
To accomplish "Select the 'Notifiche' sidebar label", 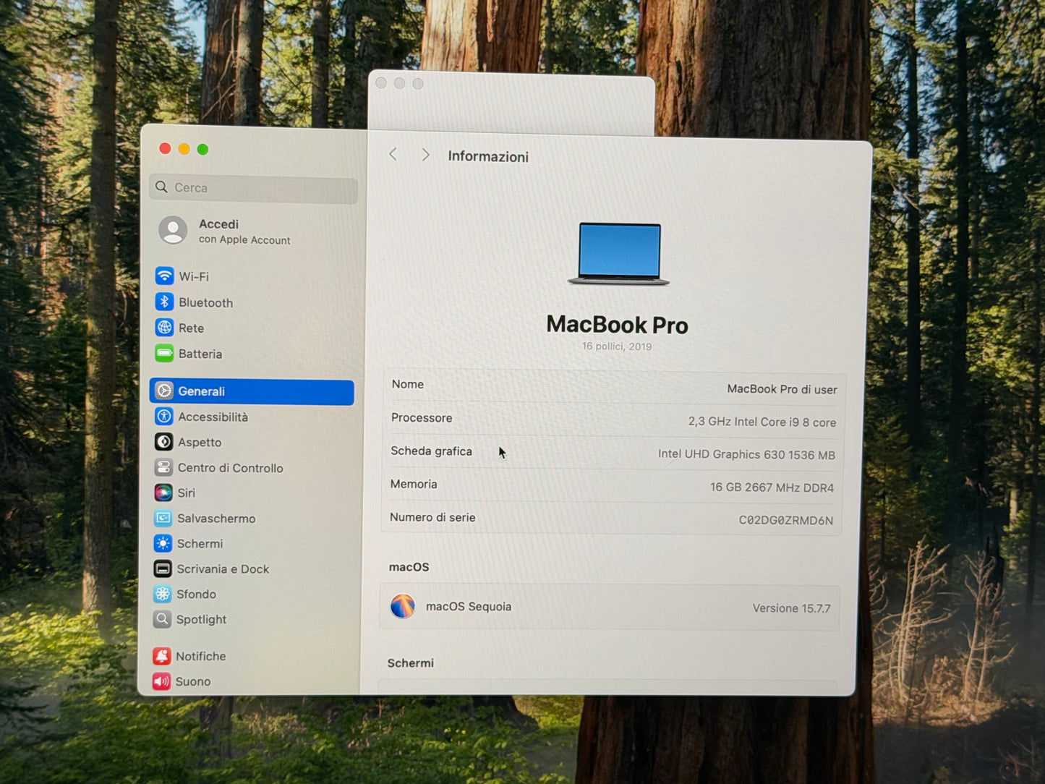I will (200, 656).
